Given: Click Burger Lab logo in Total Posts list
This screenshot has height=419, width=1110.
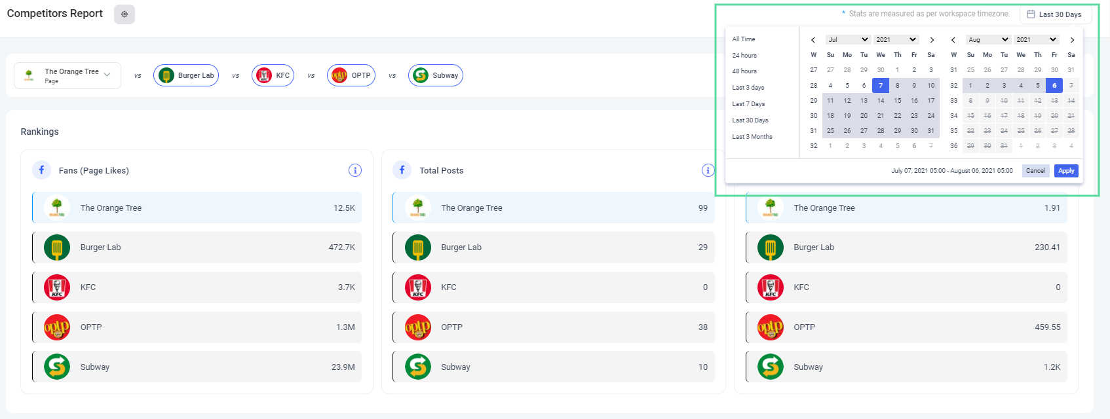Looking at the screenshot, I should coord(418,247).
